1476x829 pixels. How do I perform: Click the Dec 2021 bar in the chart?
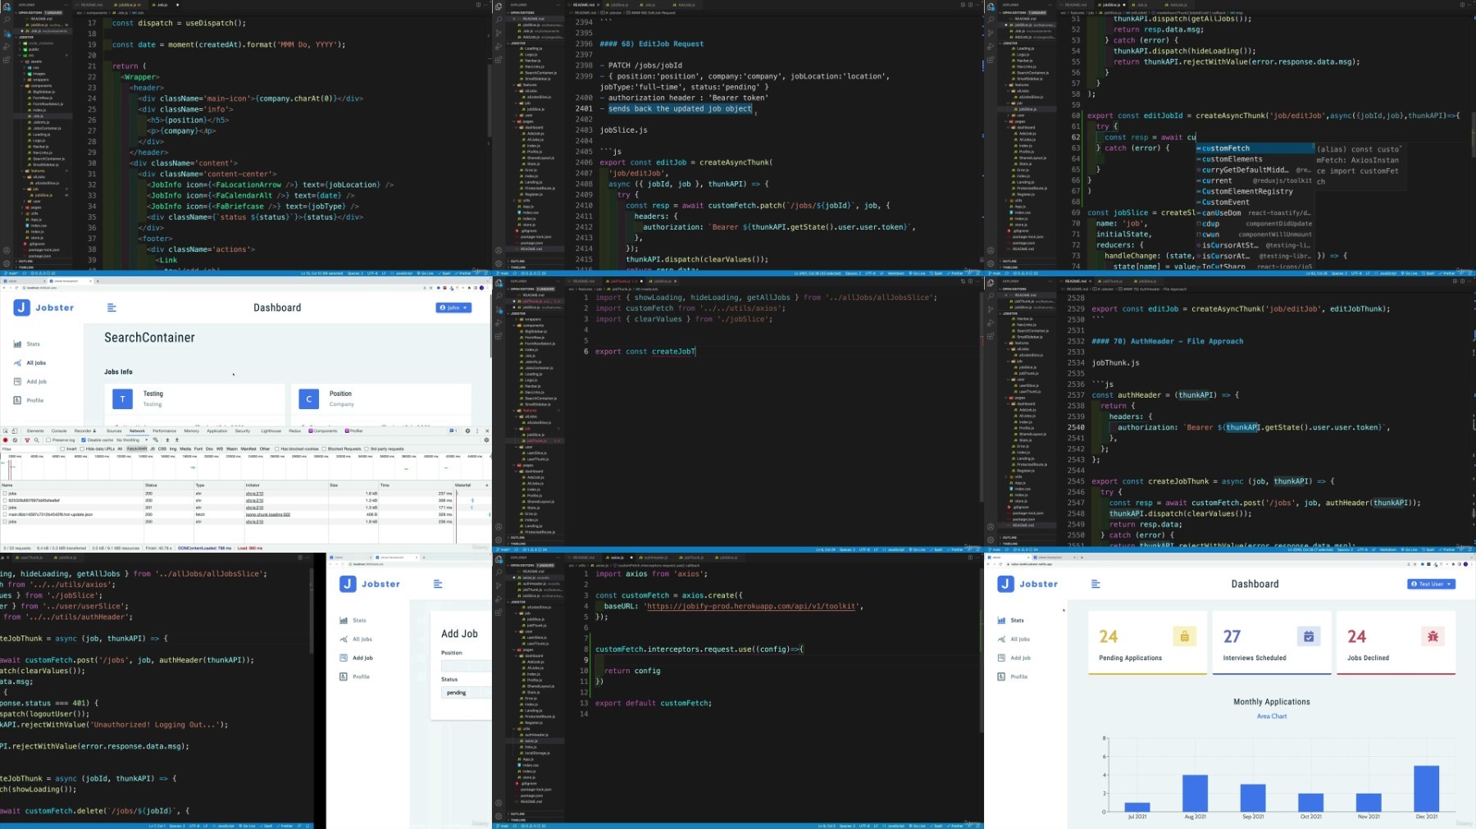click(1427, 789)
